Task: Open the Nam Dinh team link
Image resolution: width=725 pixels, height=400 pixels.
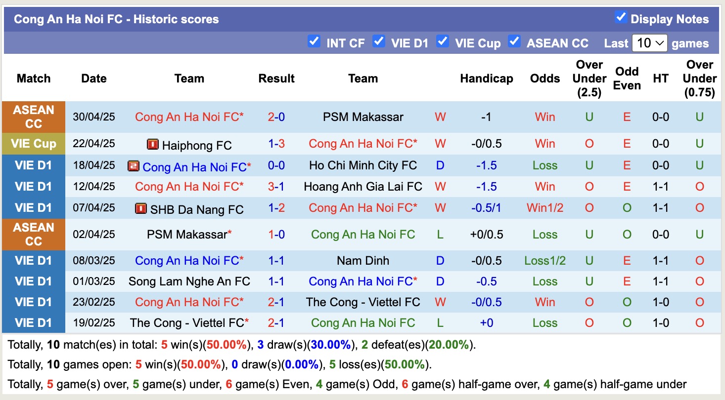Action: click(x=363, y=260)
